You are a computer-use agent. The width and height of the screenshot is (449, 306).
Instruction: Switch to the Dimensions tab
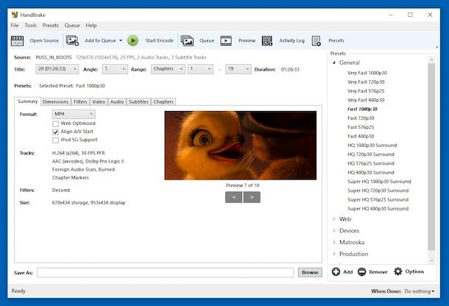coord(55,102)
